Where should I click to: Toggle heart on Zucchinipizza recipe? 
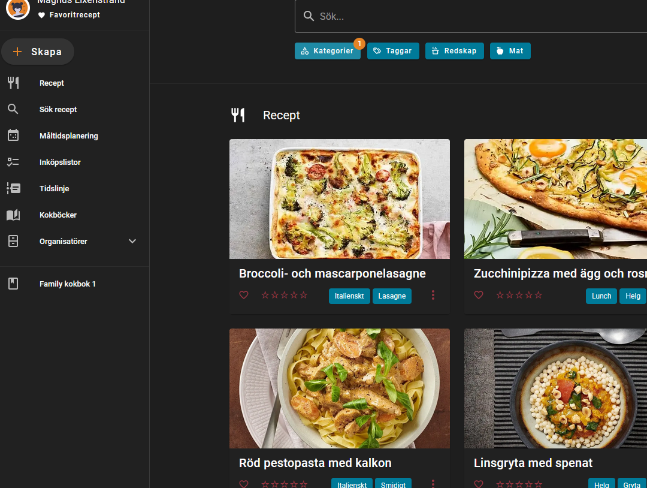(479, 295)
